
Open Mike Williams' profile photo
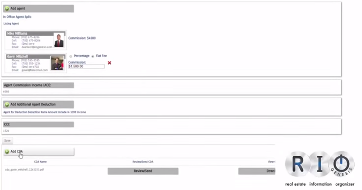pyautogui.click(x=59, y=40)
